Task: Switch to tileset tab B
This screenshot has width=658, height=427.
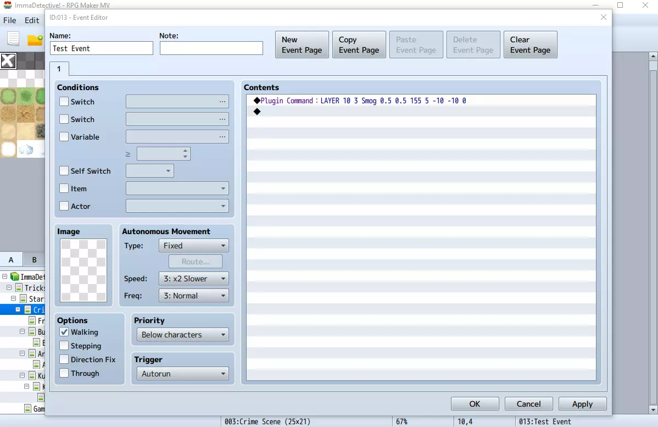Action: click(34, 259)
